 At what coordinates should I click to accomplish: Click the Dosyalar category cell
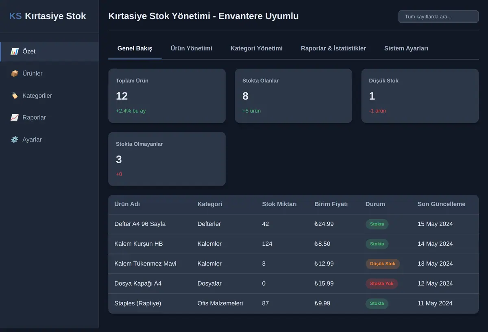point(209,284)
